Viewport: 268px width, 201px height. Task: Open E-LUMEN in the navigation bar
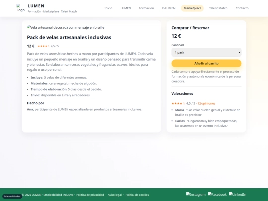169,8
